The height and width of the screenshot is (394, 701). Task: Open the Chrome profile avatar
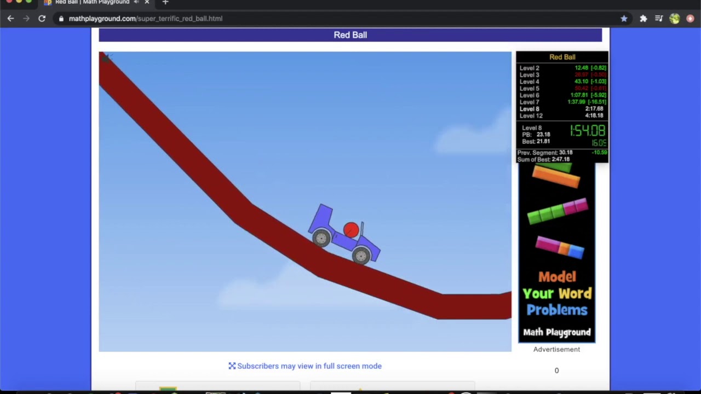(x=675, y=19)
